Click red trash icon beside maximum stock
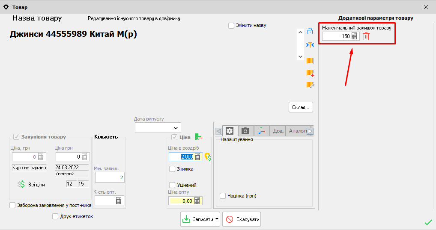436x230 pixels. tap(366, 36)
